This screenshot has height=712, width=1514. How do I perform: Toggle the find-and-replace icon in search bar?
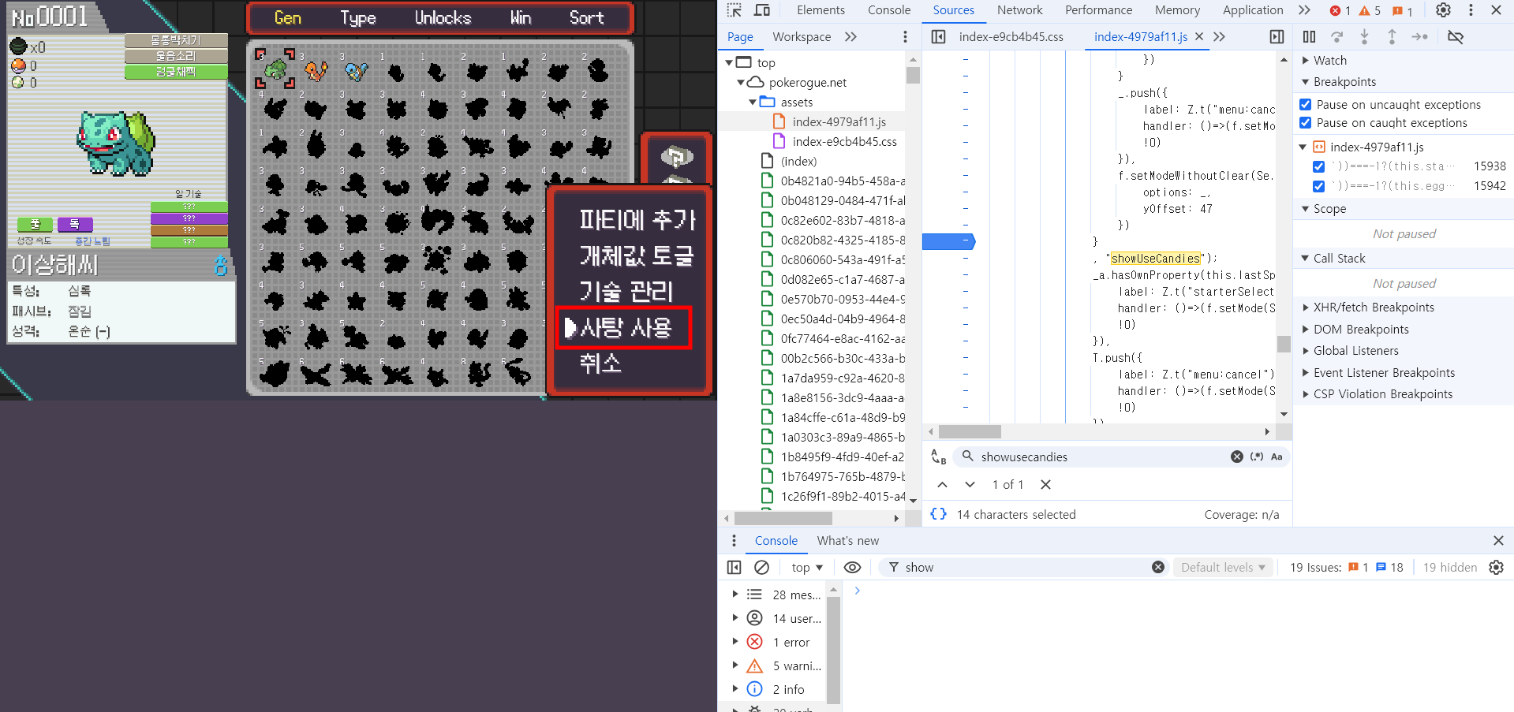(938, 457)
